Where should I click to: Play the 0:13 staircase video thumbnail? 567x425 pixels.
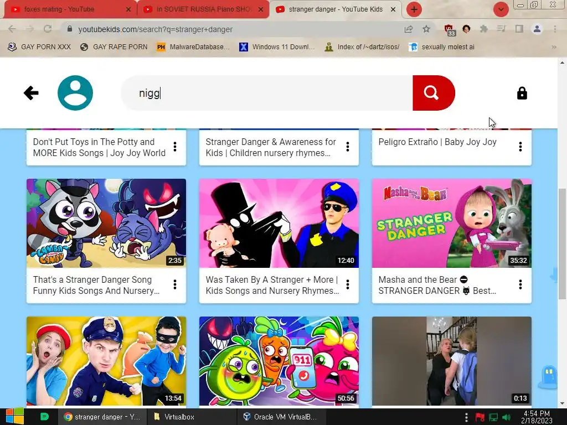click(452, 361)
